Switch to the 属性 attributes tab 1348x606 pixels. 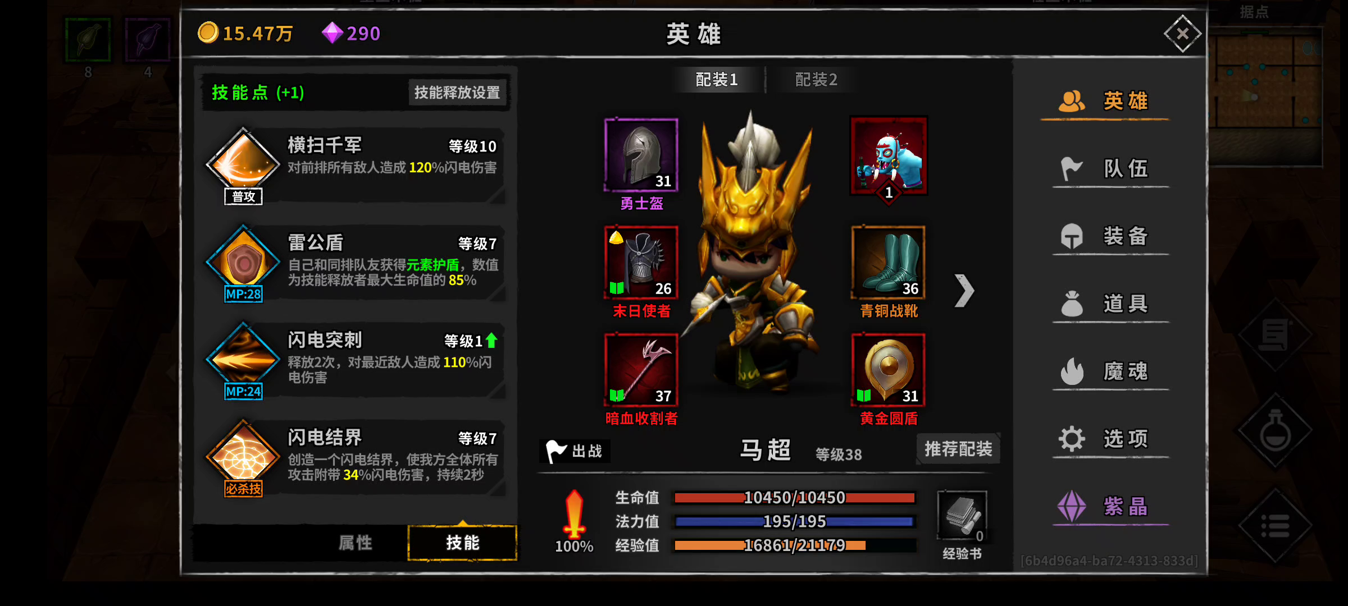click(356, 543)
